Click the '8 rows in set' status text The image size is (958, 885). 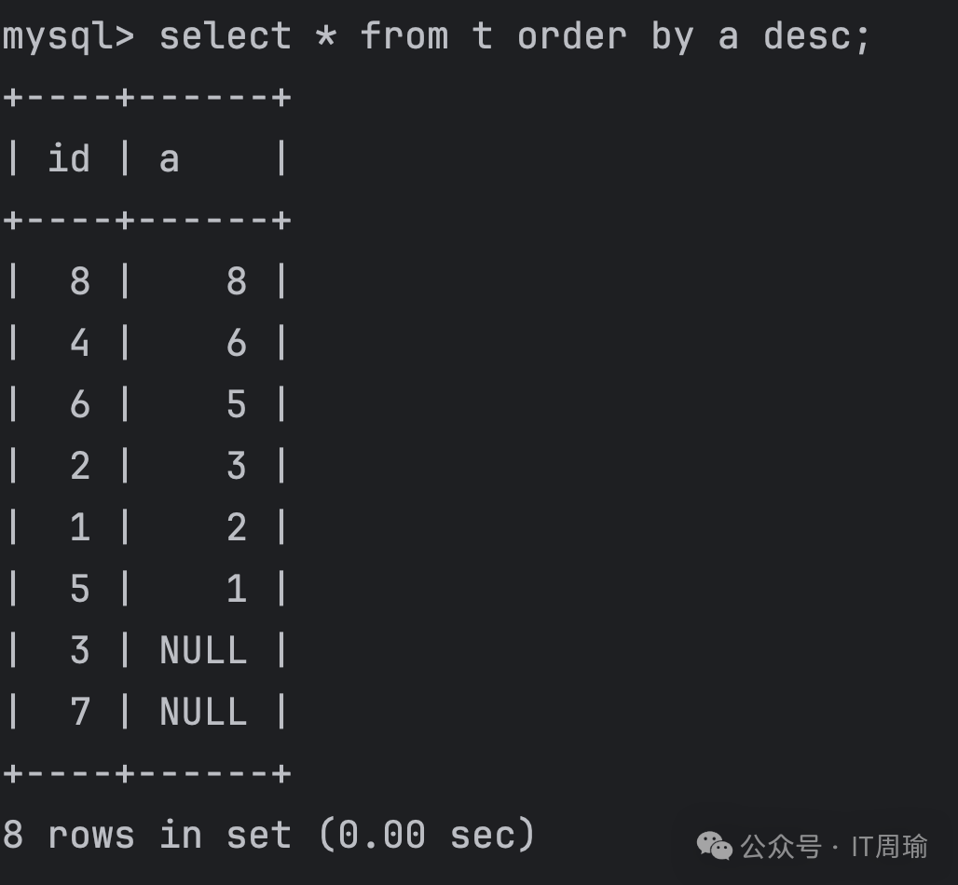click(146, 835)
